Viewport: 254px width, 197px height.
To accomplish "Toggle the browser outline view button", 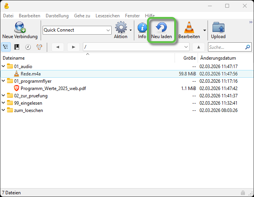I will tap(6, 47).
